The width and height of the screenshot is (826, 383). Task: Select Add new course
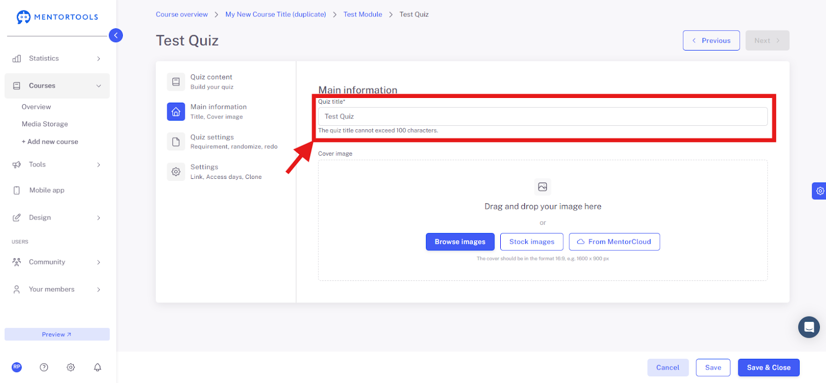[50, 142]
